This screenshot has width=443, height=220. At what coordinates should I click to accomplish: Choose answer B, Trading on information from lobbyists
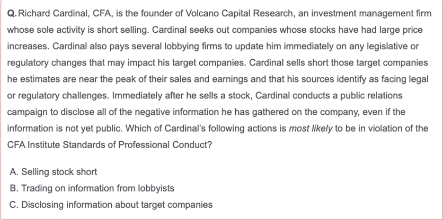[92, 188]
